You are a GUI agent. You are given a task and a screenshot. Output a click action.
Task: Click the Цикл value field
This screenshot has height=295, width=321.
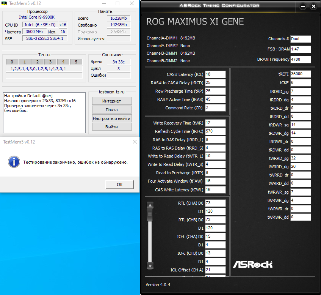[119, 69]
